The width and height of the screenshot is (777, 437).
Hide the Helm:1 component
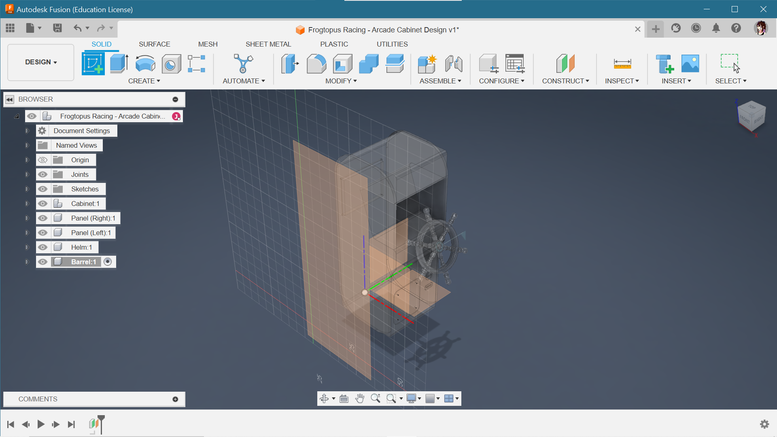[x=42, y=247]
